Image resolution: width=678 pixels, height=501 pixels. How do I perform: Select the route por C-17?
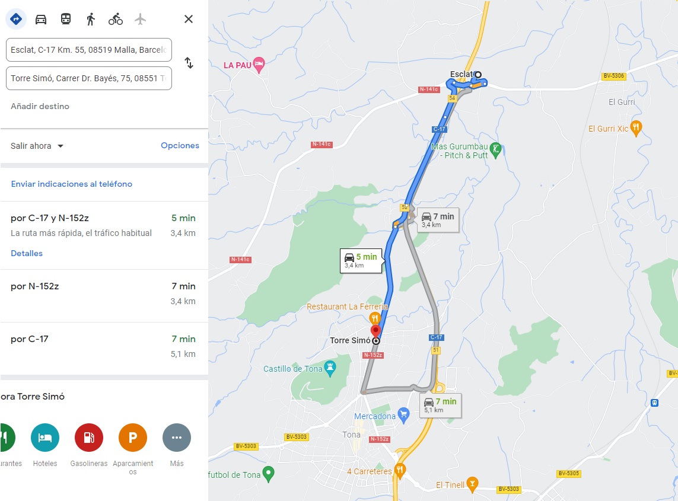tap(104, 349)
